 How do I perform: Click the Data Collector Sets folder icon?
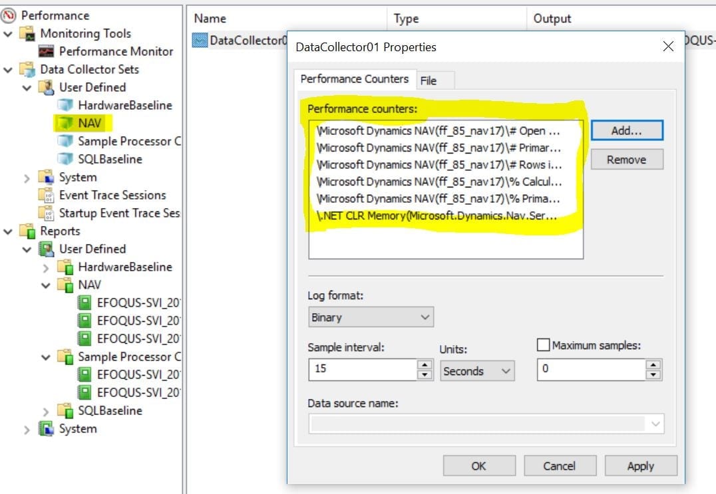(27, 69)
